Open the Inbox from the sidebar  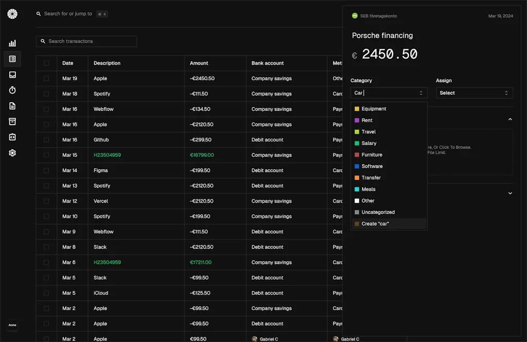(12, 75)
